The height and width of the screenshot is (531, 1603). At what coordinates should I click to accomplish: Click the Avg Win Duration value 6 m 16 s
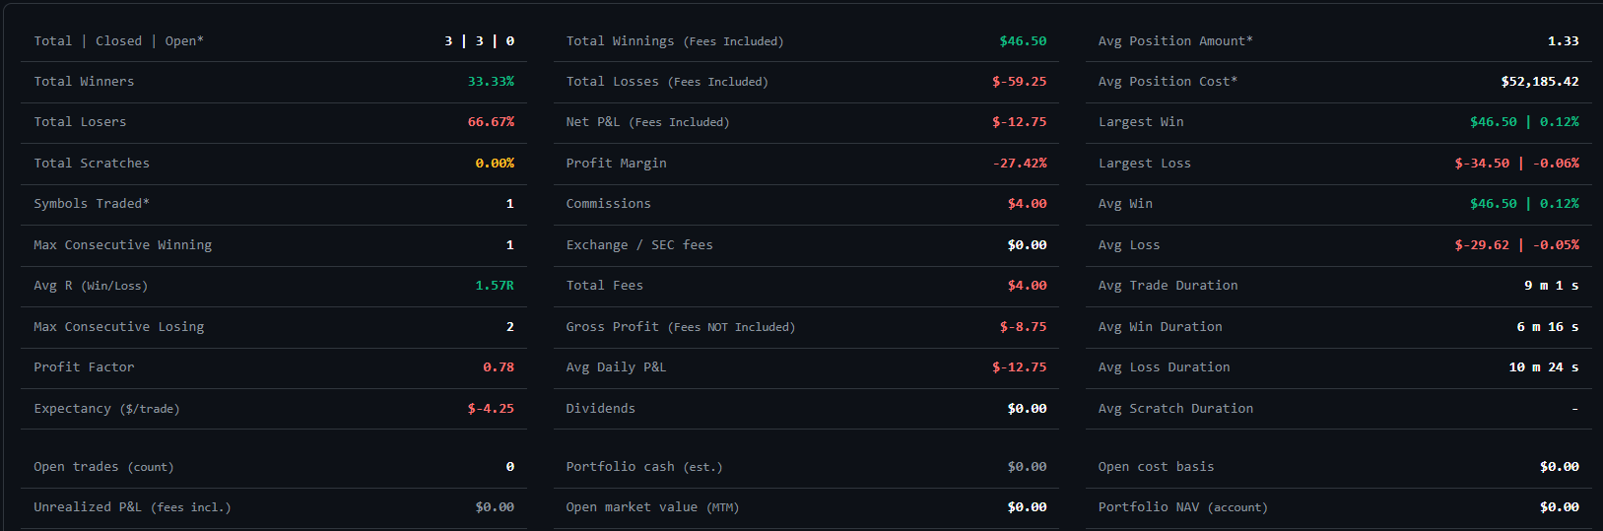point(1547,327)
